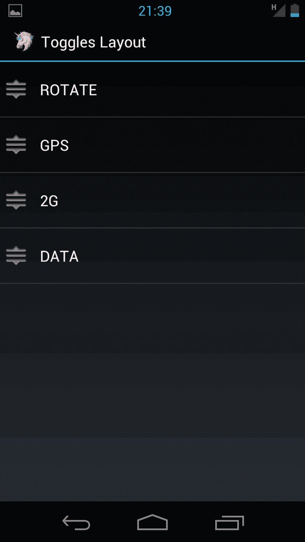Screen dimensions: 305x542
Task: Select the GPS toggle entry
Action: click(x=152, y=145)
